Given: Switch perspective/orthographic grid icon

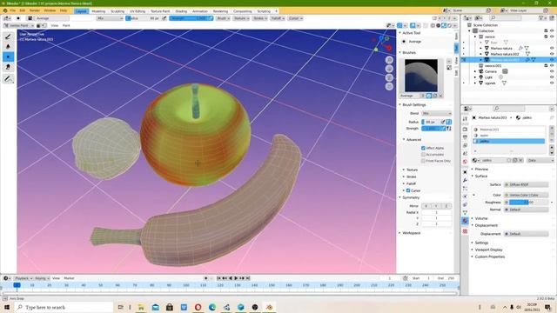Looking at the screenshot, I should [x=389, y=86].
